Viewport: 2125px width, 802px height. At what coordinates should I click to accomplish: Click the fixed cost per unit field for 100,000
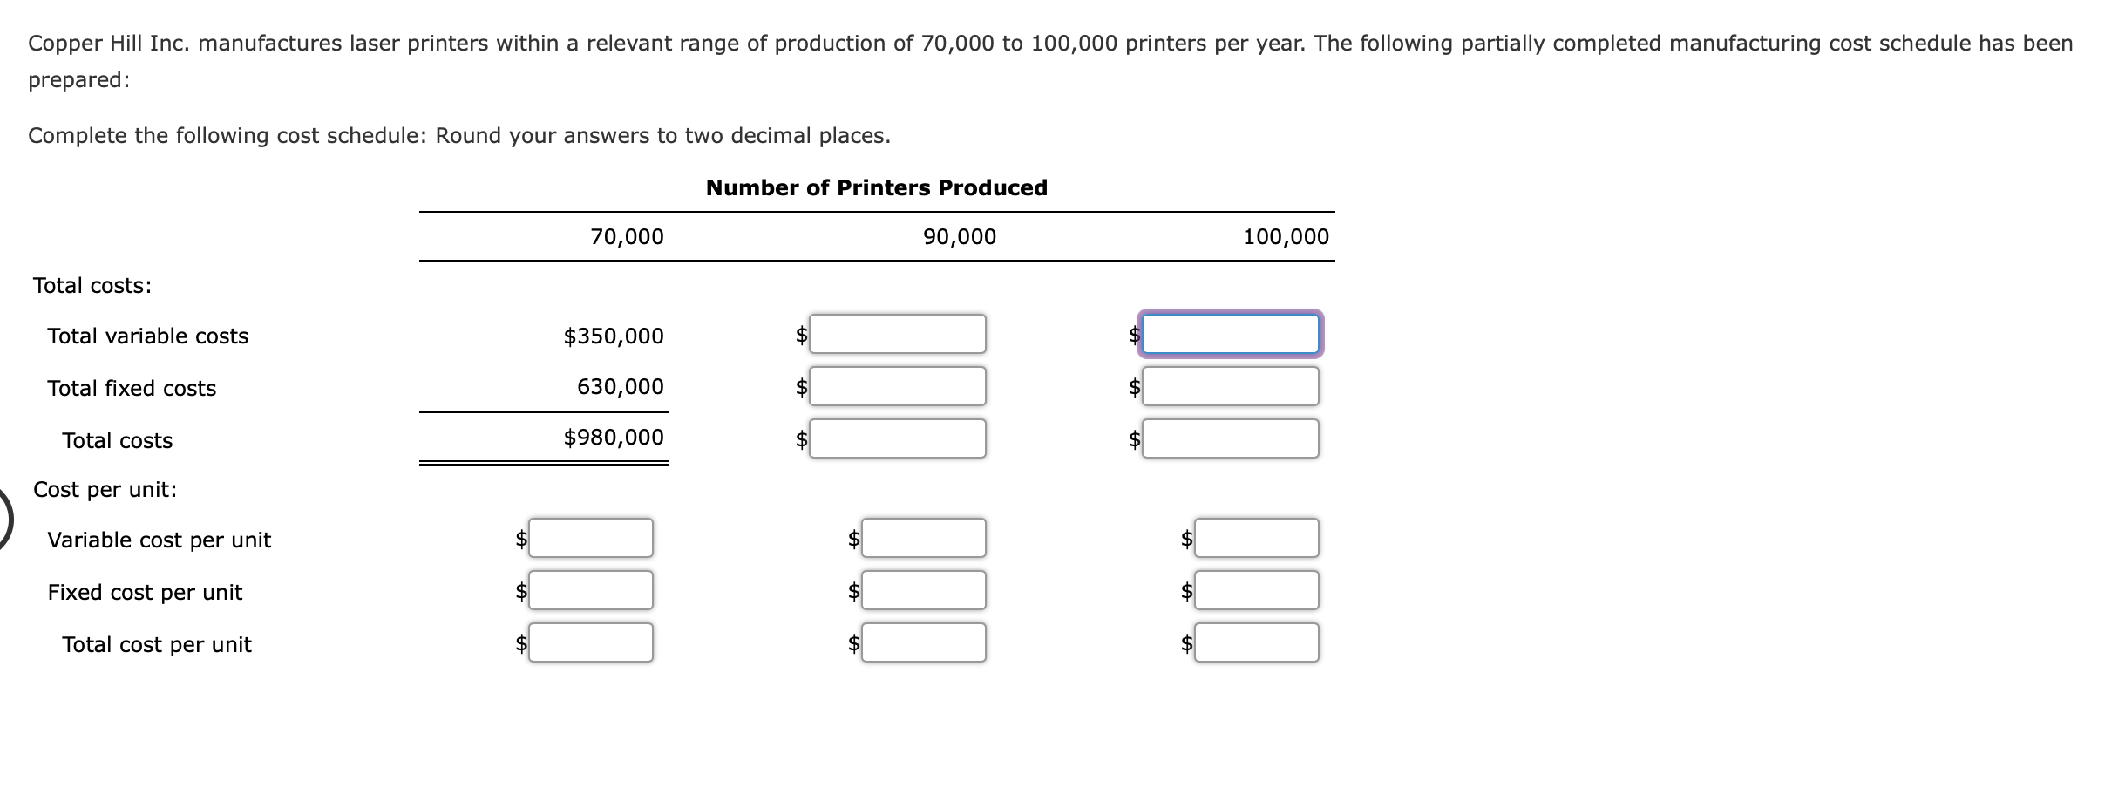pyautogui.click(x=1255, y=591)
